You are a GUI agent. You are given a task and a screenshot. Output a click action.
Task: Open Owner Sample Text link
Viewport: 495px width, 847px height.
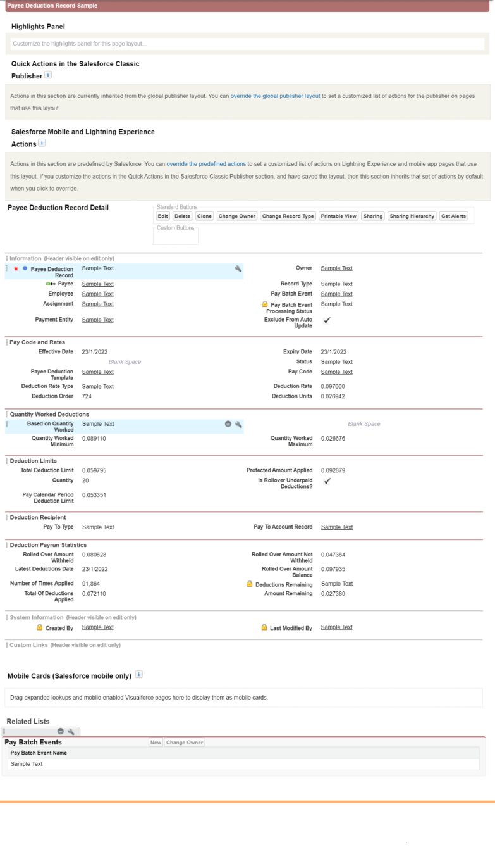click(x=336, y=268)
